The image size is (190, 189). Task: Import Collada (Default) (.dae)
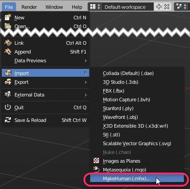tap(137, 73)
